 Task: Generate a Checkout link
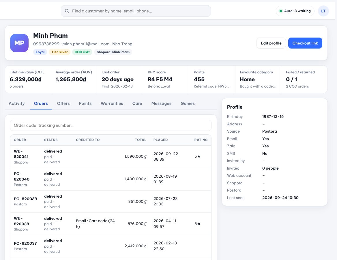(x=305, y=43)
